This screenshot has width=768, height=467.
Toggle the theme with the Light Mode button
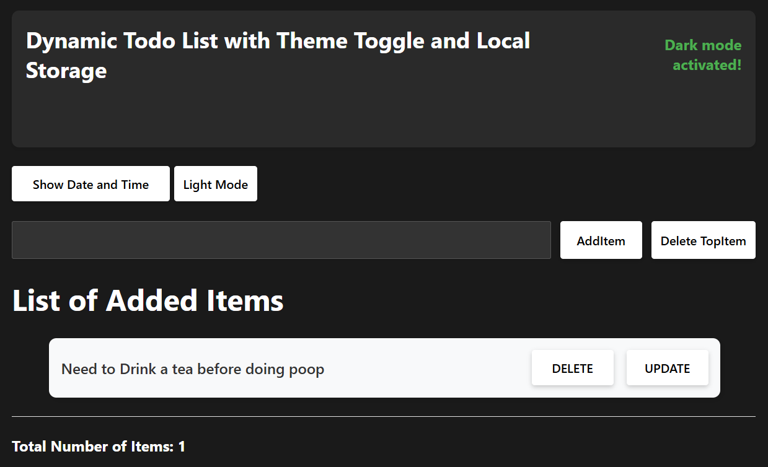click(x=215, y=183)
